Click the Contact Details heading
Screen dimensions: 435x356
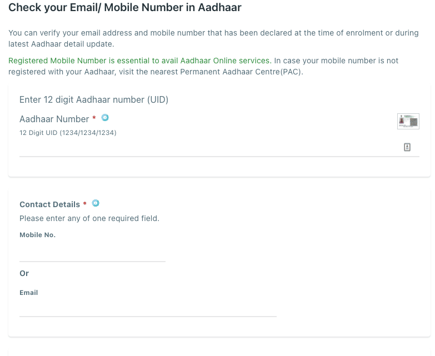(49, 204)
